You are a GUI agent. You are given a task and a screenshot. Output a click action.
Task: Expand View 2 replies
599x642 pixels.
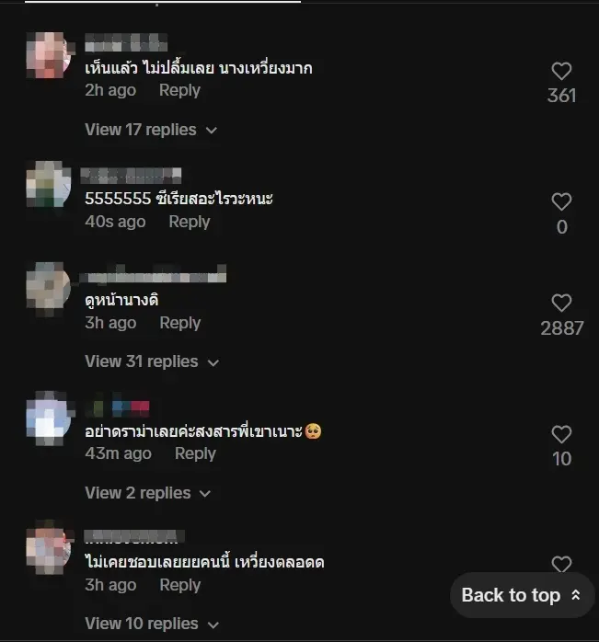click(x=147, y=493)
